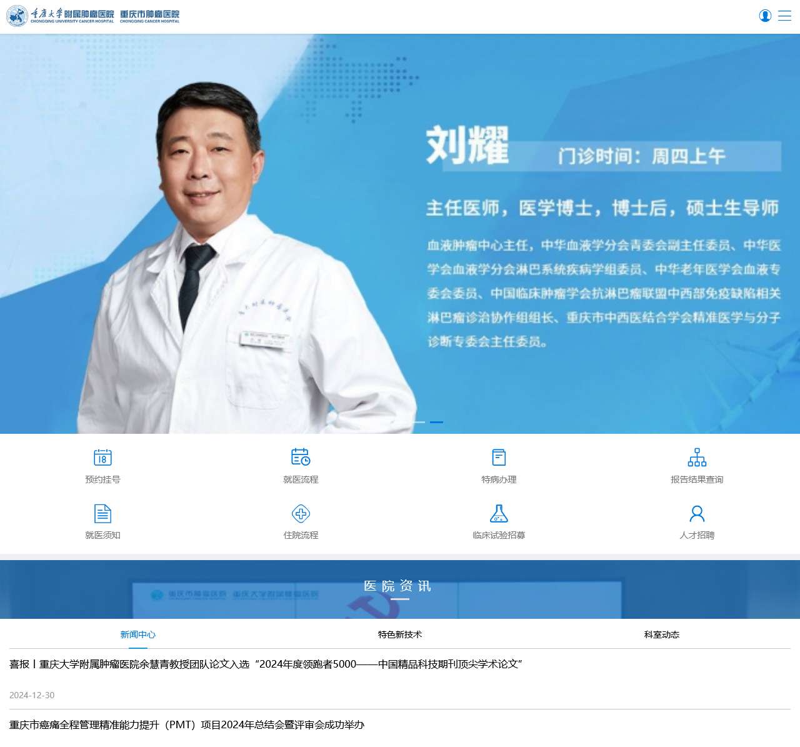Open the 住院流程 link
Viewport: 800px width, 747px height.
[x=301, y=535]
